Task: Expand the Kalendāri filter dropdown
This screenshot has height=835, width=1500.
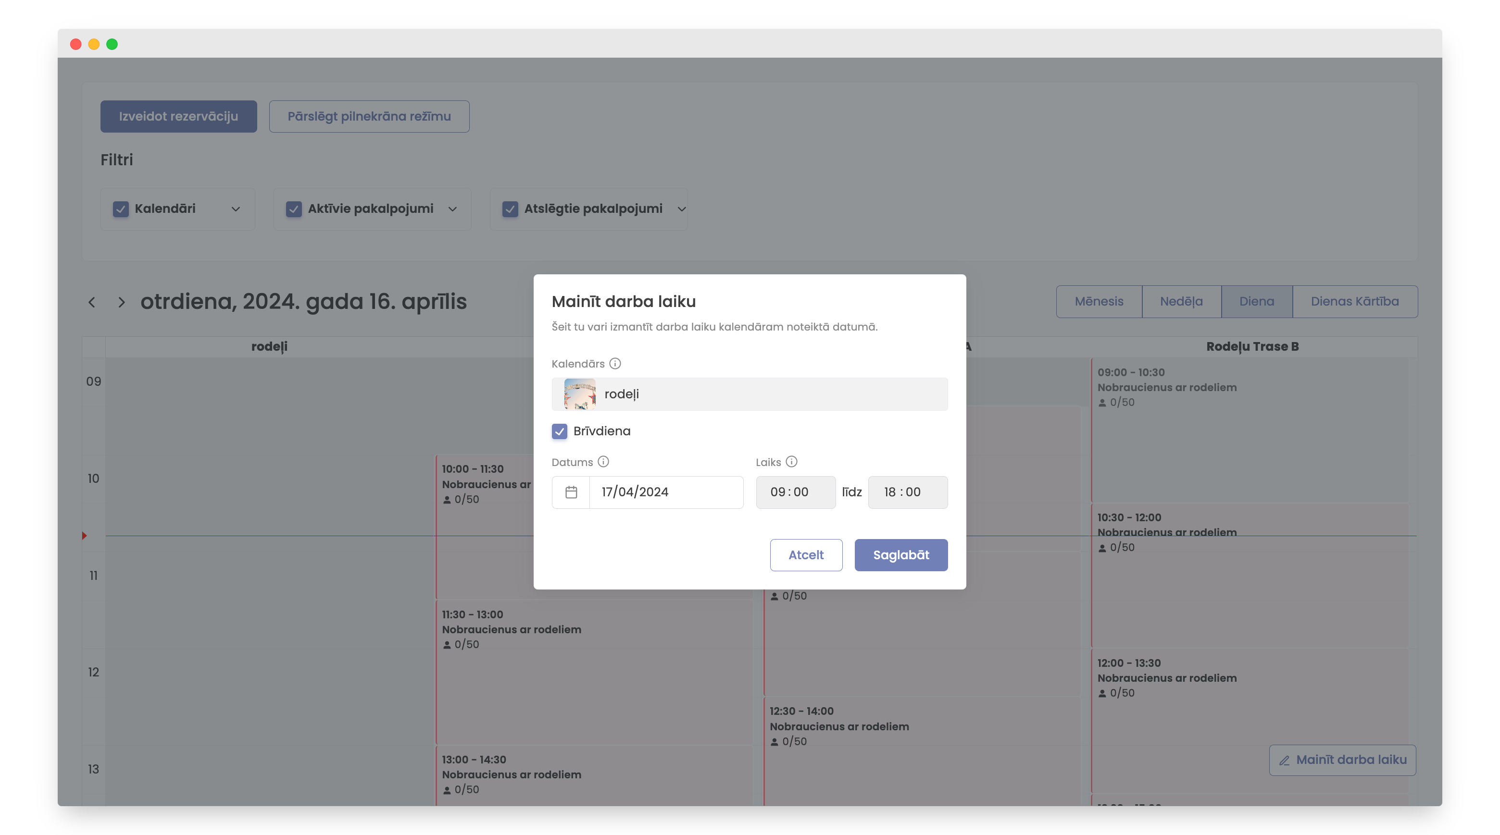Action: [235, 209]
